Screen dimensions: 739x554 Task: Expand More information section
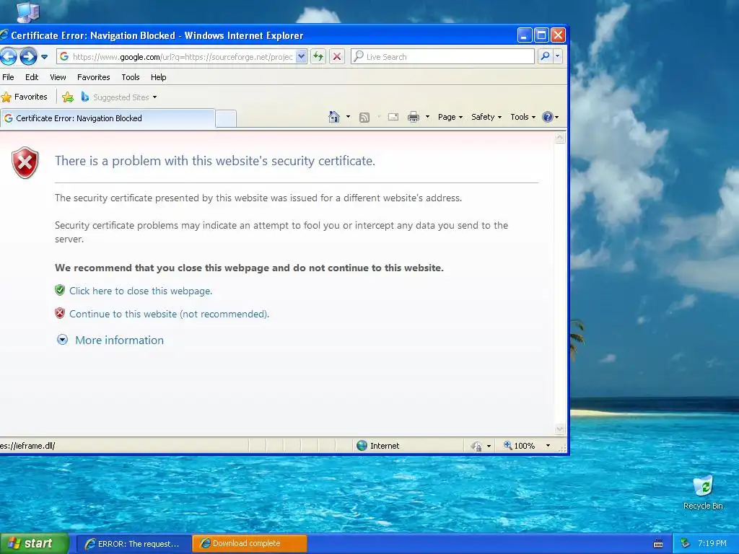62,340
